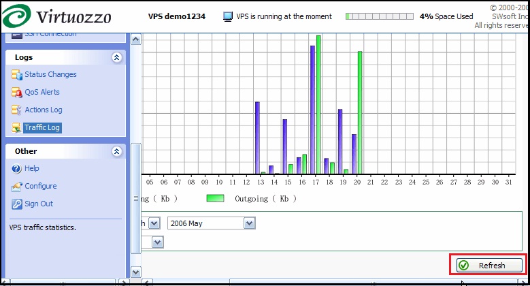The image size is (530, 286).
Task: Click the Logs section header
Action: 65,57
